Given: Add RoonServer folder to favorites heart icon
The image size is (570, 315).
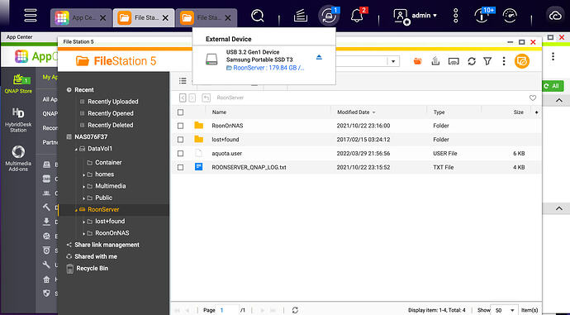Looking at the screenshot, I should (x=533, y=98).
